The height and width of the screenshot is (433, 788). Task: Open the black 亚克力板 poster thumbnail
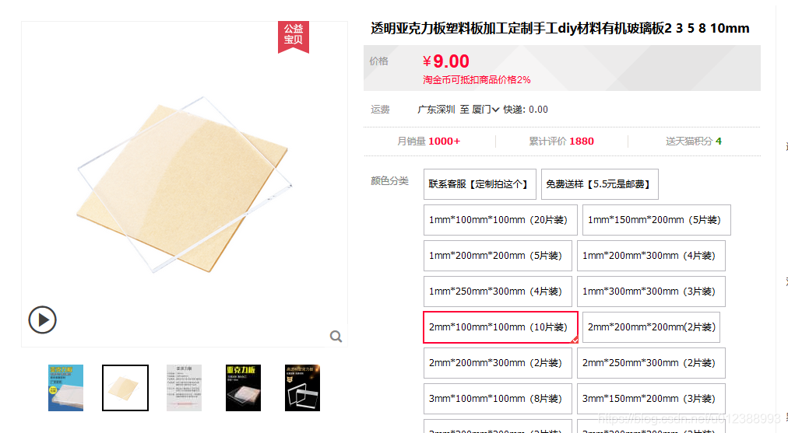[x=243, y=388]
